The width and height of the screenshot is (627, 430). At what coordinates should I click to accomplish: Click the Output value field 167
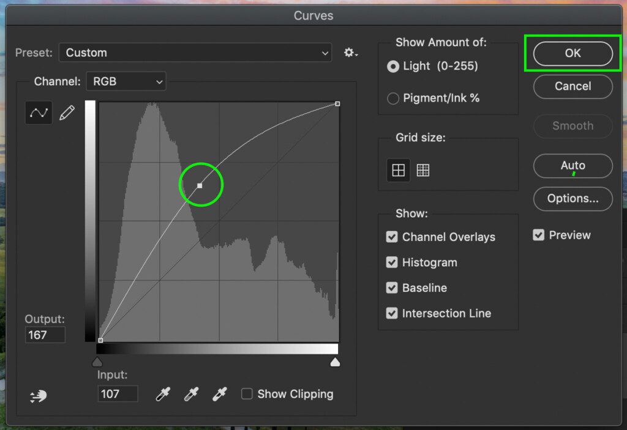tap(45, 335)
